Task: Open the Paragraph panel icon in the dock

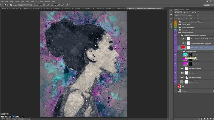Action: tap(171, 27)
